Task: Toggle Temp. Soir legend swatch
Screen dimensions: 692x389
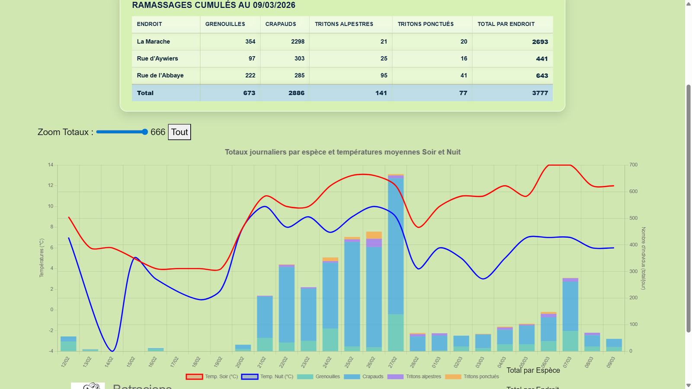Action: (x=194, y=376)
